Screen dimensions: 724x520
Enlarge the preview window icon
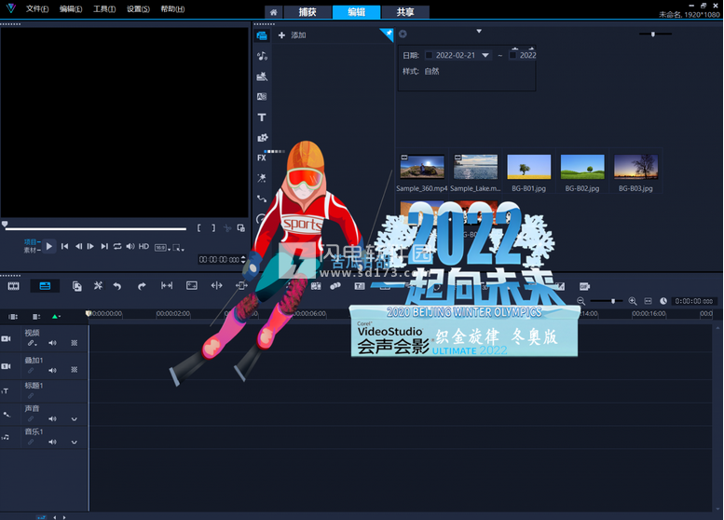(241, 228)
